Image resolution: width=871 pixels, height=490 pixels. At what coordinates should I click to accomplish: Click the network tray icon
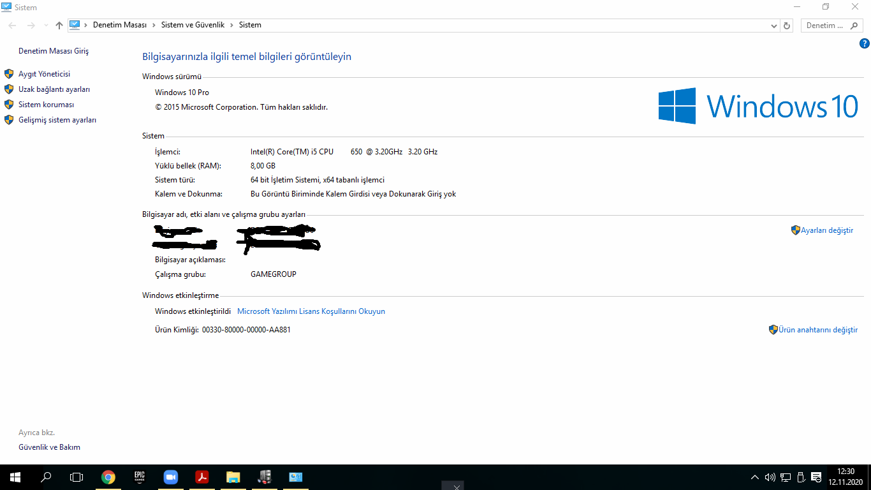(786, 477)
